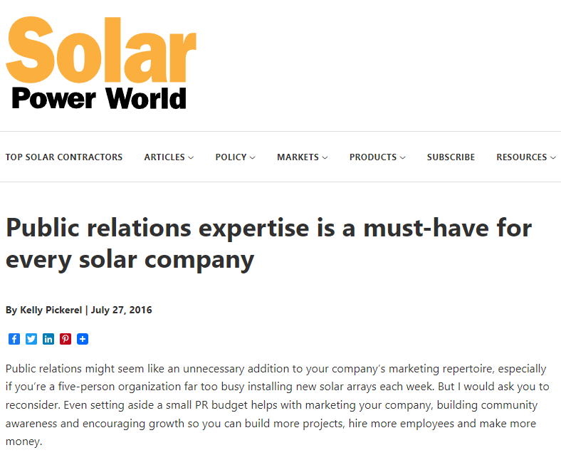Share the article on LinkedIn
Viewport: 561px width, 460px height.
point(48,339)
